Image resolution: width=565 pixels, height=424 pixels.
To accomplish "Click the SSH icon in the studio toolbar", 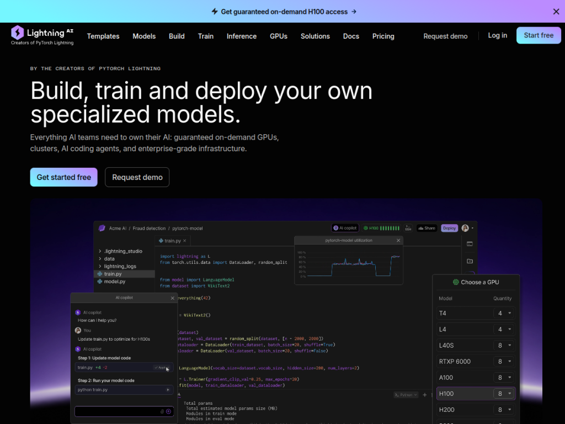I will click(408, 228).
